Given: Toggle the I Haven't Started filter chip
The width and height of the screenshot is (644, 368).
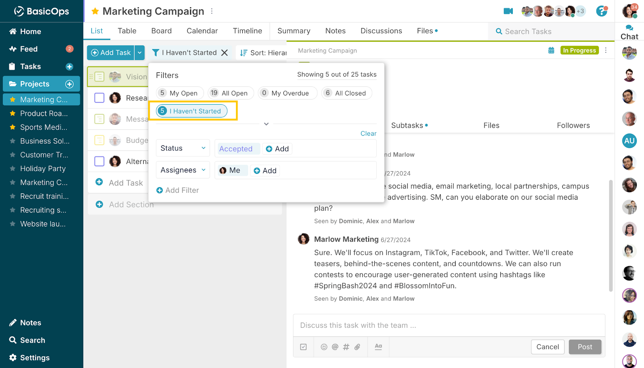Looking at the screenshot, I should click(192, 111).
